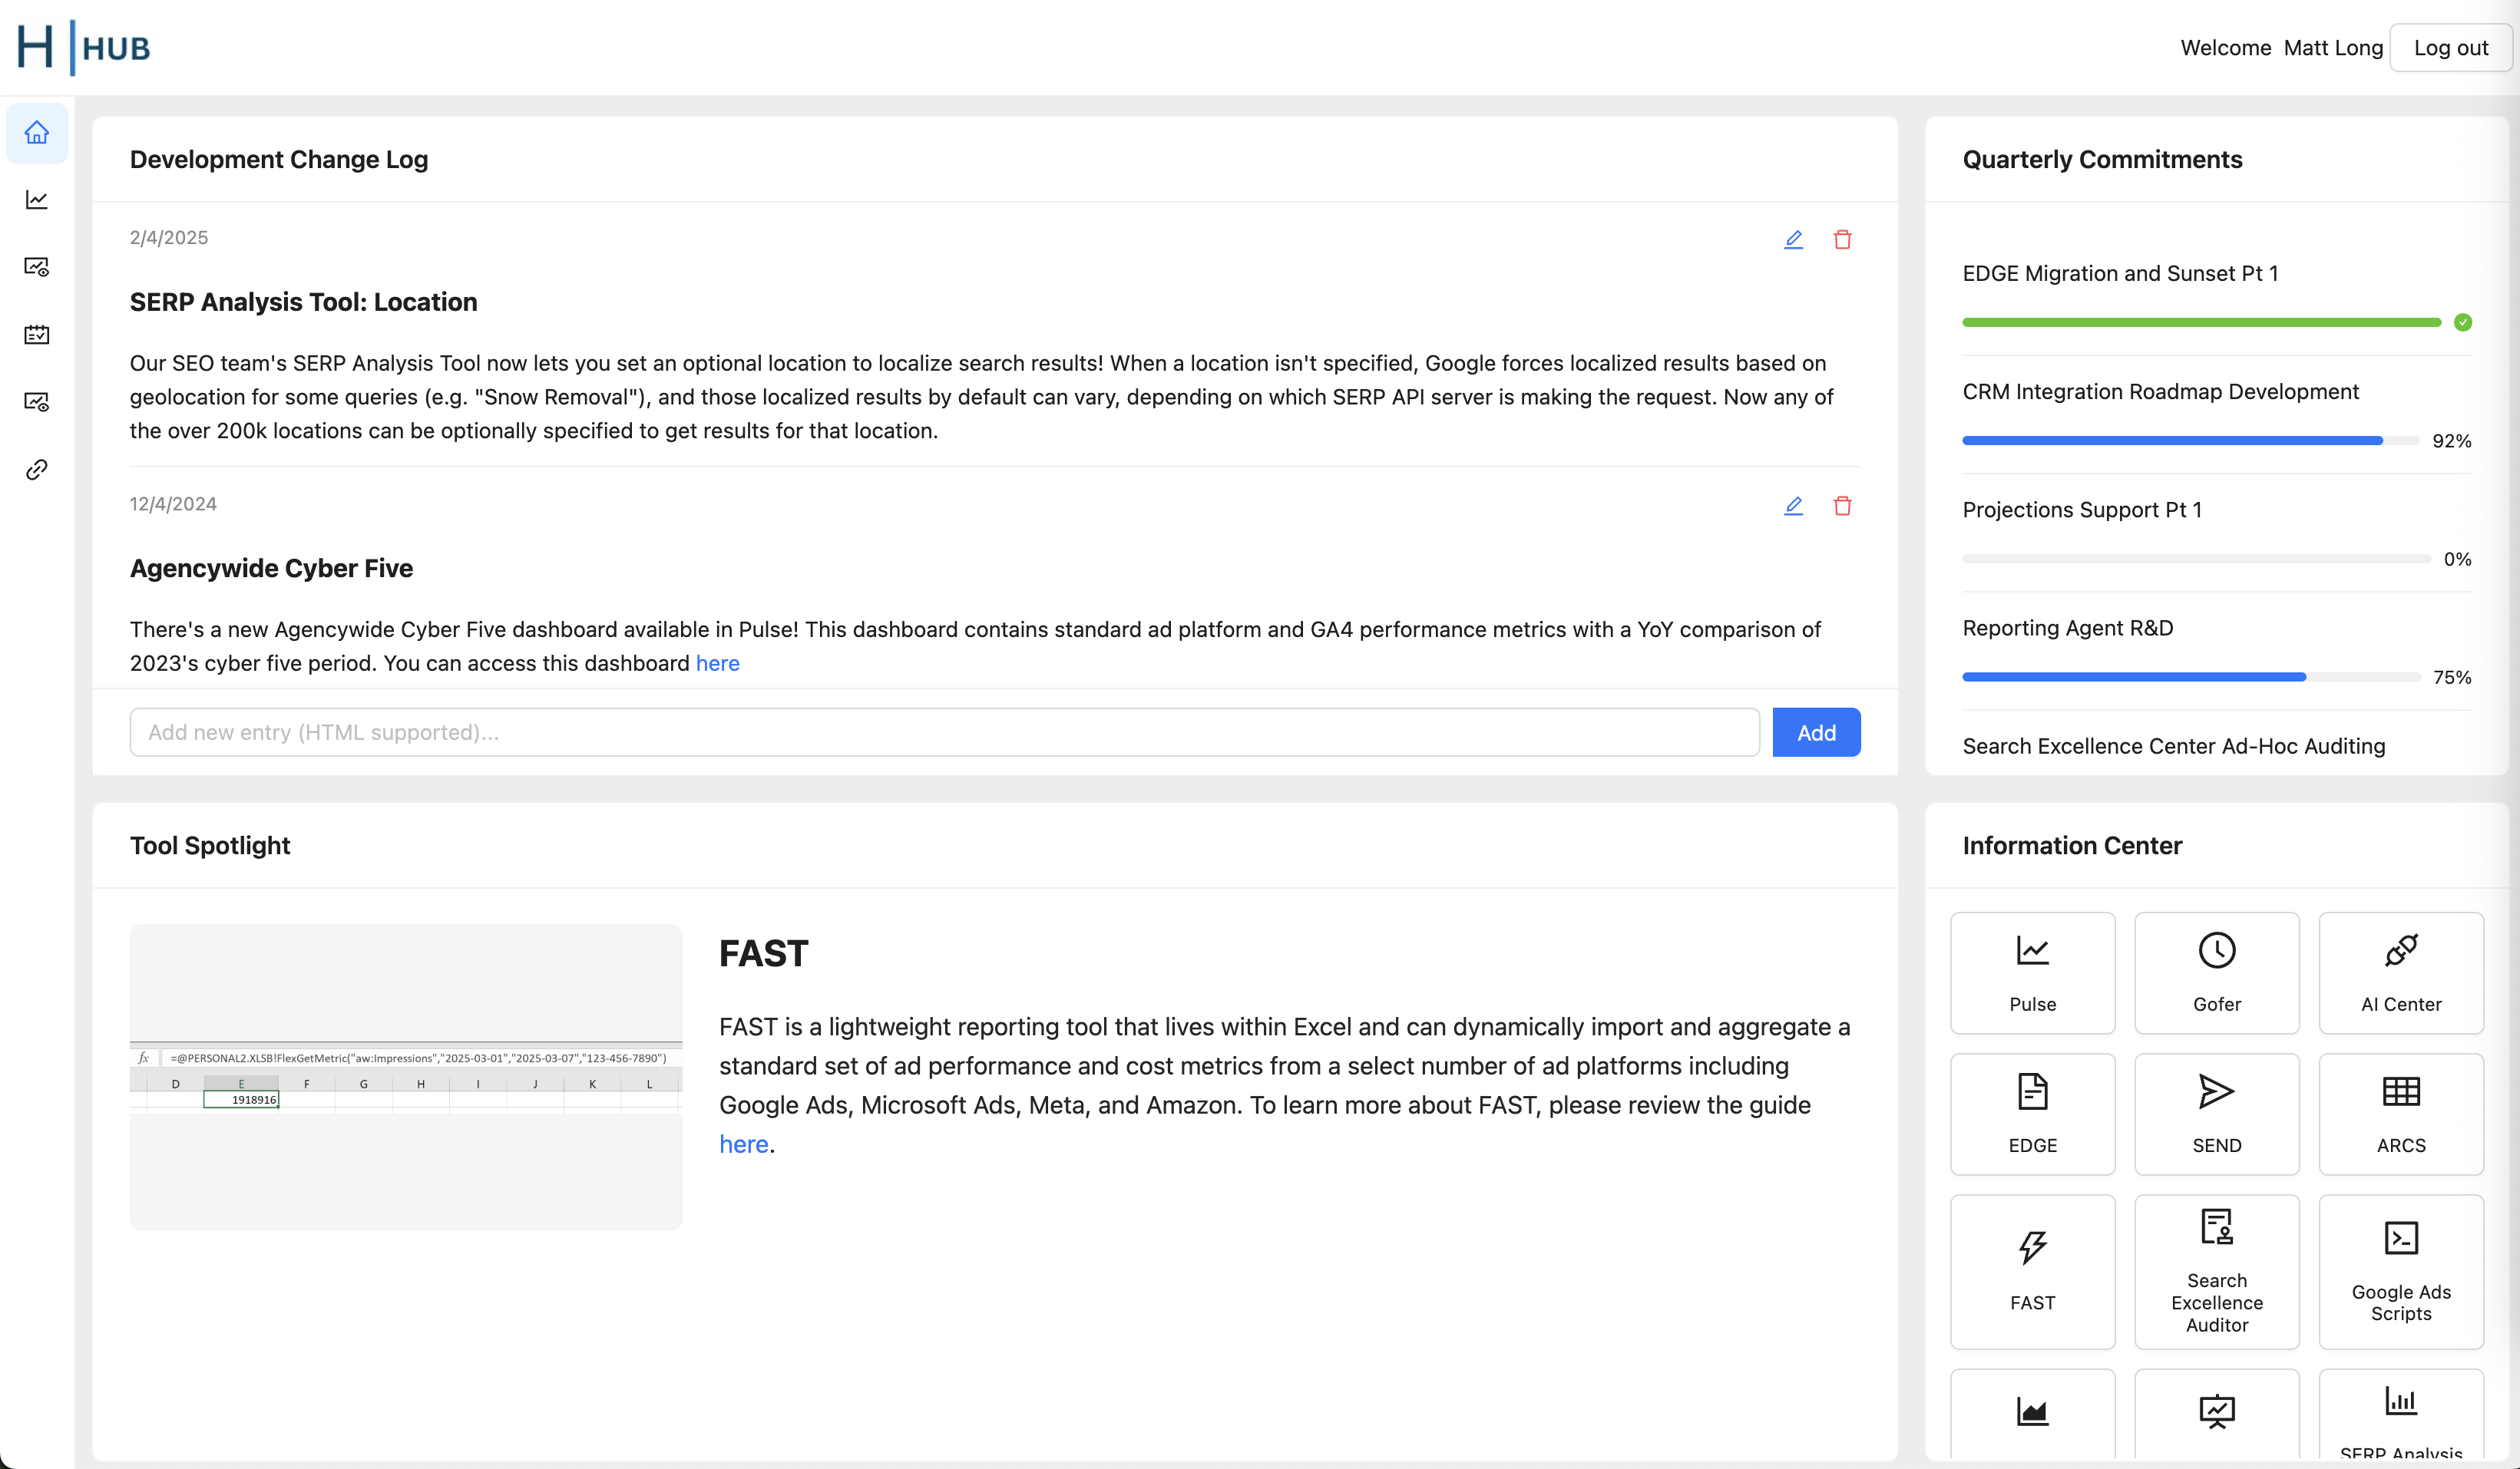Click the link icon at sidebar bottom

pos(36,469)
